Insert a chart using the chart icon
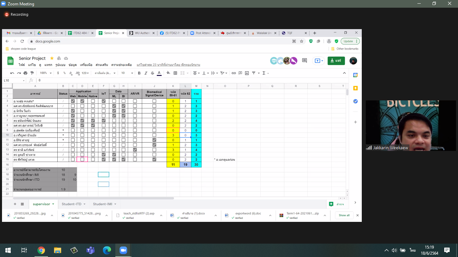Viewport: 458px width, 257px height. pyautogui.click(x=247, y=73)
